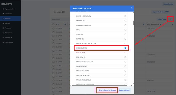
Task: Click the Invoices (28) heading
Action: click(x=60, y=12)
